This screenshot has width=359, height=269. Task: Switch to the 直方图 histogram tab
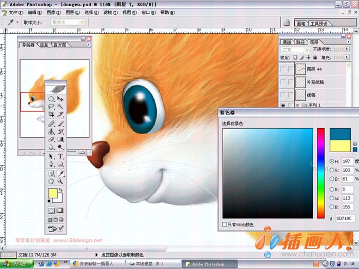pos(60,45)
